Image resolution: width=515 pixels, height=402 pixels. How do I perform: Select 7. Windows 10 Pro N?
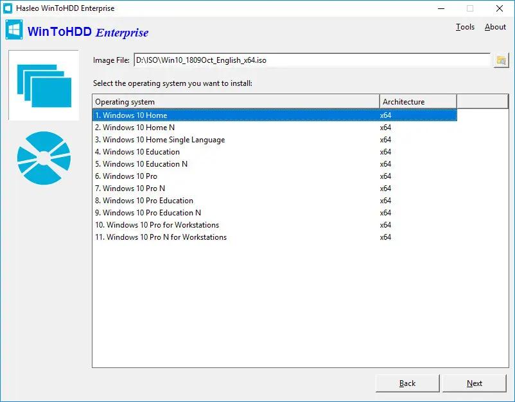click(275, 188)
